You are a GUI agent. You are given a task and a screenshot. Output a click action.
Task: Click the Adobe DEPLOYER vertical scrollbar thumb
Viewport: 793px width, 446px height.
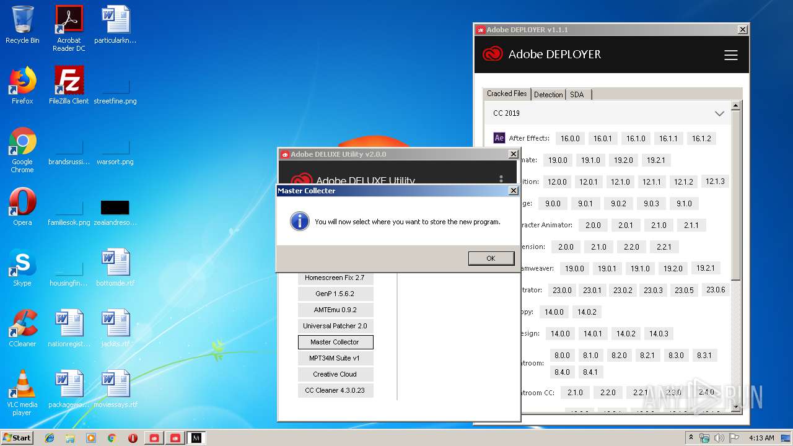click(735, 195)
